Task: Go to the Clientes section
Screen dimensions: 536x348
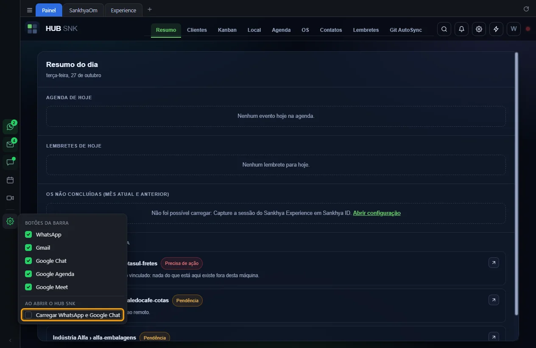Action: point(197,30)
